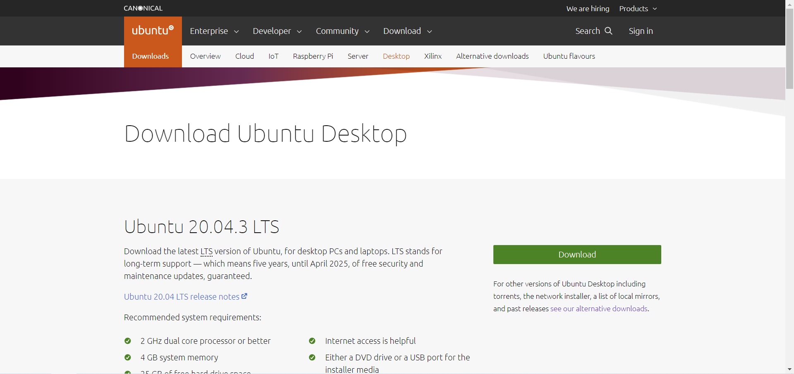Select the Desktop tab
Screen dimensions: 794x374
(x=396, y=56)
